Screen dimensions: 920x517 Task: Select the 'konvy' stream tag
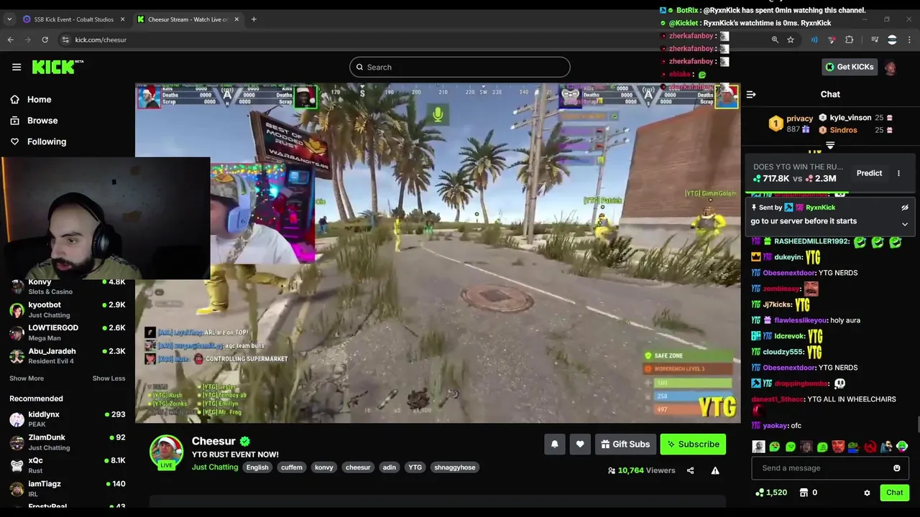click(324, 467)
